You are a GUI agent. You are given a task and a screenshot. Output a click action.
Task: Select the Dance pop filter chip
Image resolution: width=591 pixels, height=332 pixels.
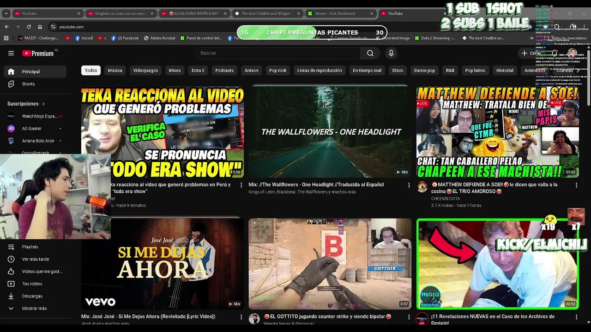[x=424, y=71]
